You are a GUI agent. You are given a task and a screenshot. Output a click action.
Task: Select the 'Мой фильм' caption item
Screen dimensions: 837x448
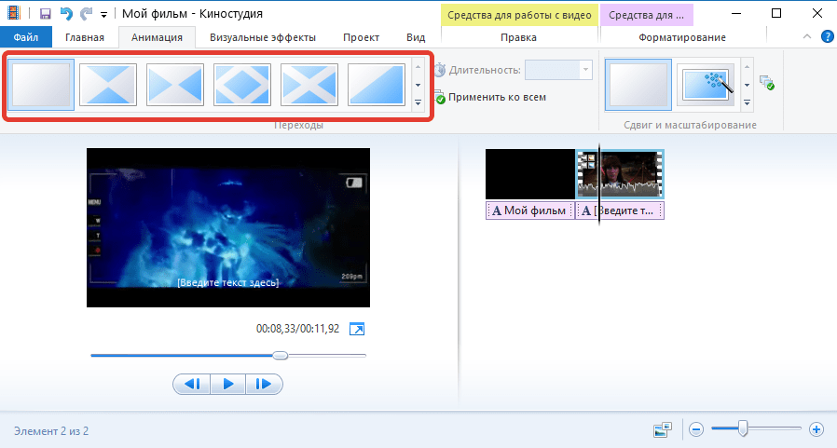point(530,210)
